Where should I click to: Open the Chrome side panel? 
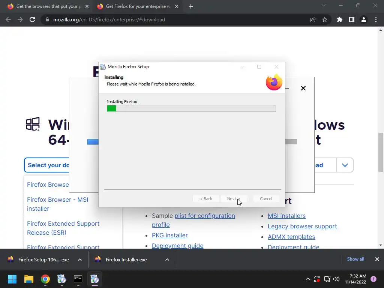[352, 19]
